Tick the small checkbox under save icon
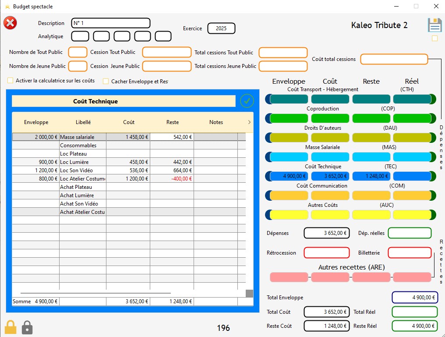The height and width of the screenshot is (337, 445). pyautogui.click(x=434, y=38)
